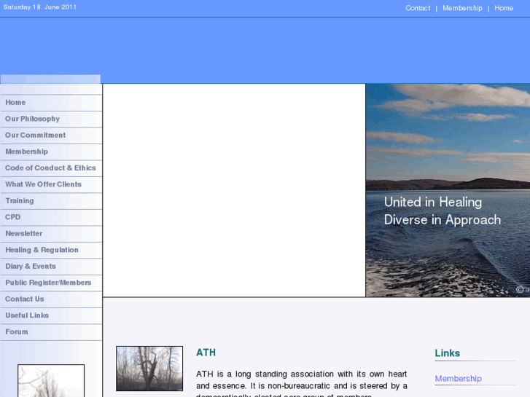530x397 pixels.
Task: Click the ATH heading
Action: 206,353
